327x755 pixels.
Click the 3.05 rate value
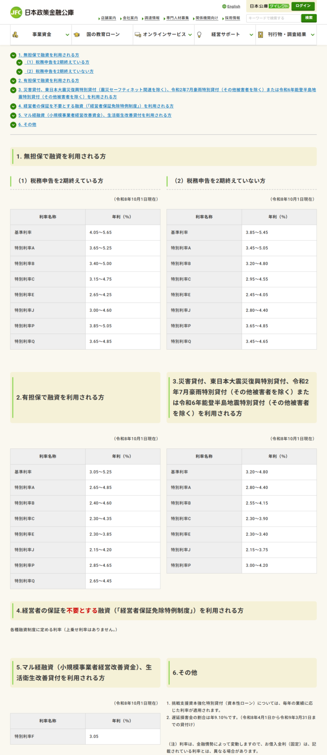[x=94, y=737]
